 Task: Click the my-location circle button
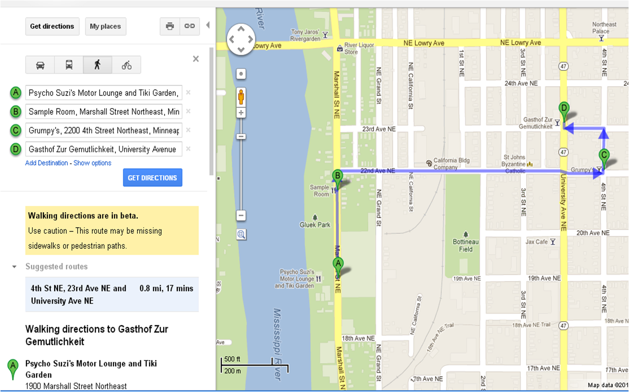pyautogui.click(x=241, y=74)
